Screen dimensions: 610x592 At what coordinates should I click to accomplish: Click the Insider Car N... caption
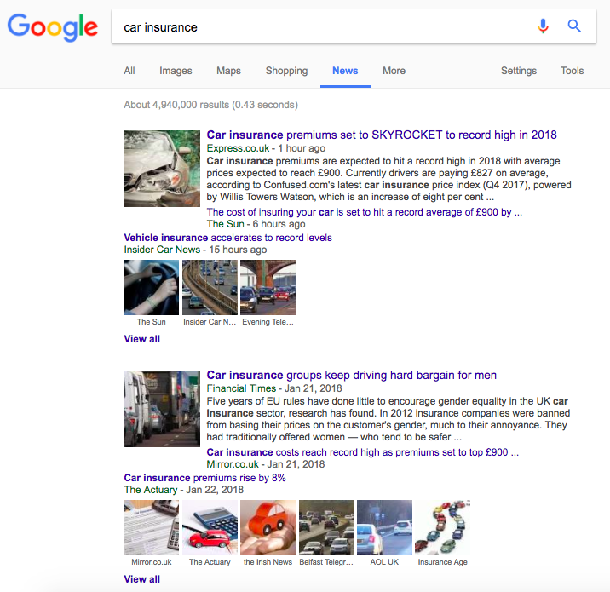tap(210, 322)
